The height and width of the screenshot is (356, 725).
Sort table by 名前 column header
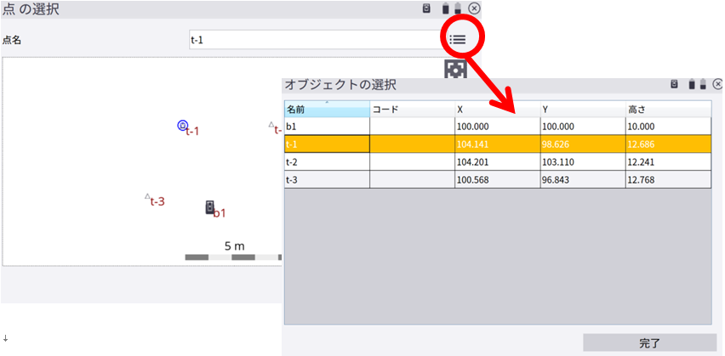coord(327,110)
